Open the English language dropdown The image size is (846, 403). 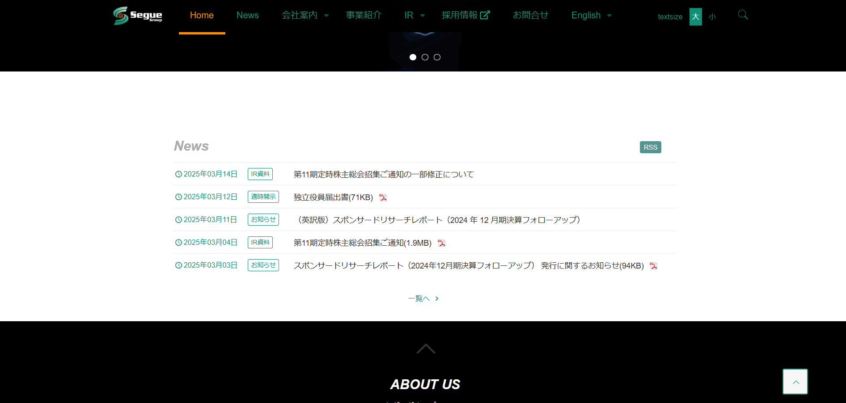(591, 15)
